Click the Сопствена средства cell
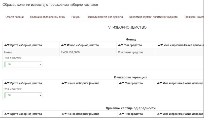The width and height of the screenshot is (204, 118). tap(130, 52)
